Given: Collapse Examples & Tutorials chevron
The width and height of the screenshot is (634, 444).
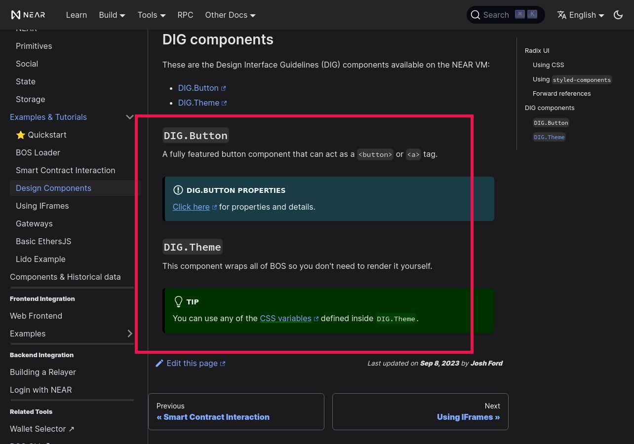Looking at the screenshot, I should click(x=130, y=117).
